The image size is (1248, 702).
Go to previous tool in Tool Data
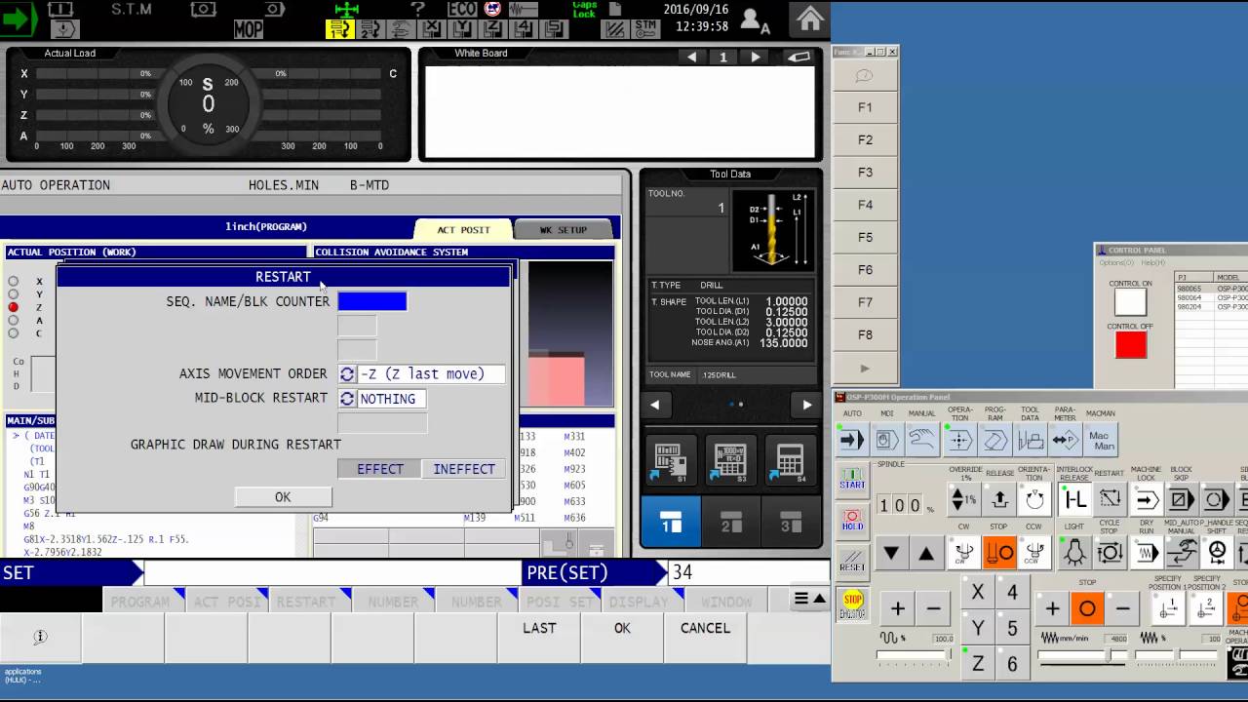pyautogui.click(x=655, y=405)
